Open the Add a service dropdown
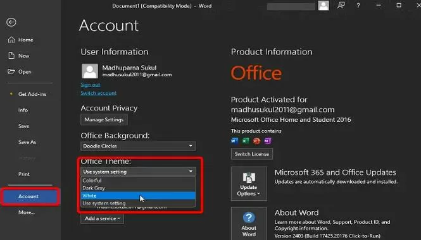The image size is (421, 240). click(103, 219)
